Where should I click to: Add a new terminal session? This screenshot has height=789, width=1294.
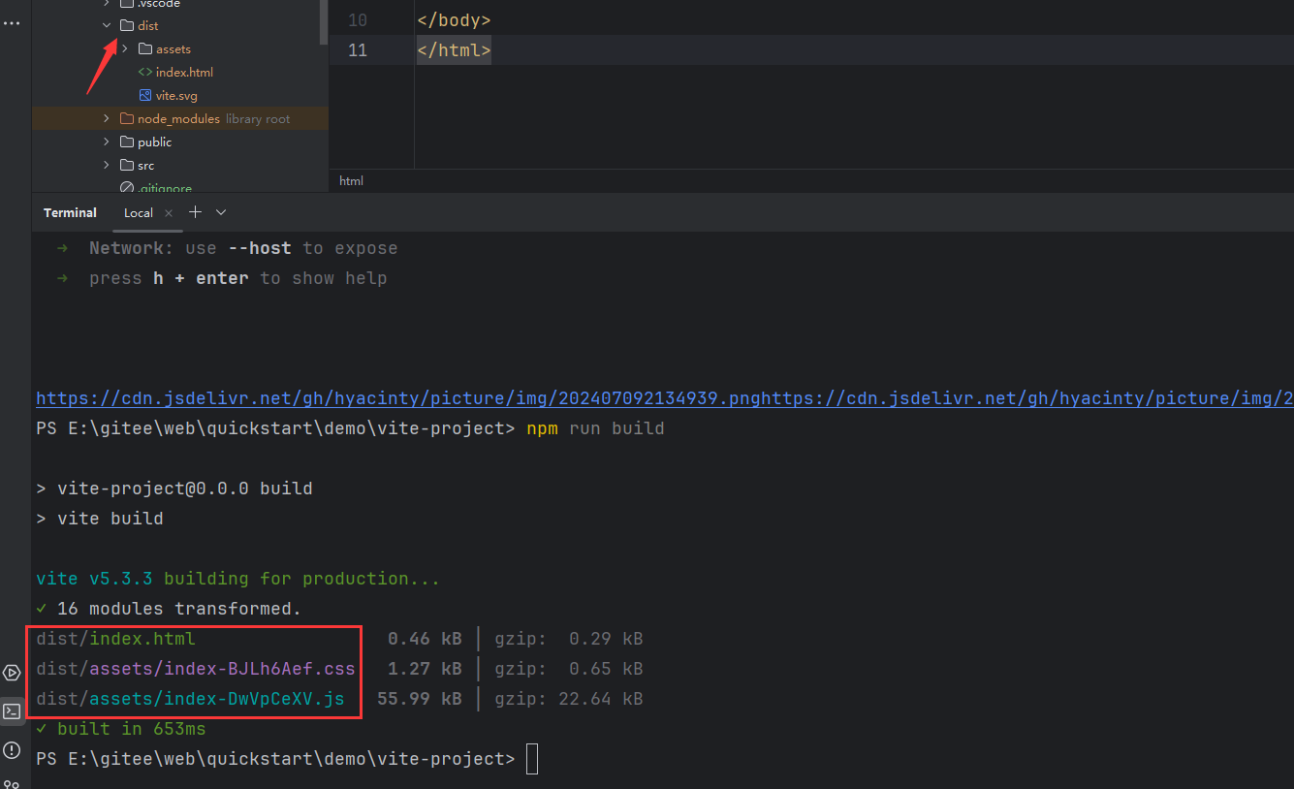point(195,211)
